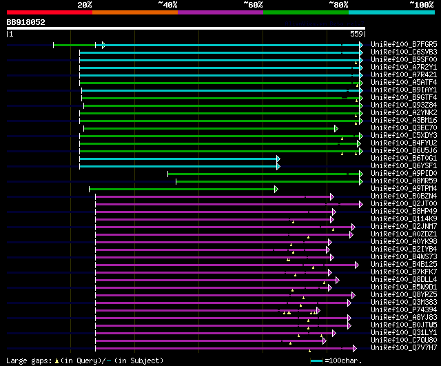Image resolution: width=441 pixels, height=366 pixels.
Task: Select the UniRef100_B4FYU2 label
Action: (404, 143)
